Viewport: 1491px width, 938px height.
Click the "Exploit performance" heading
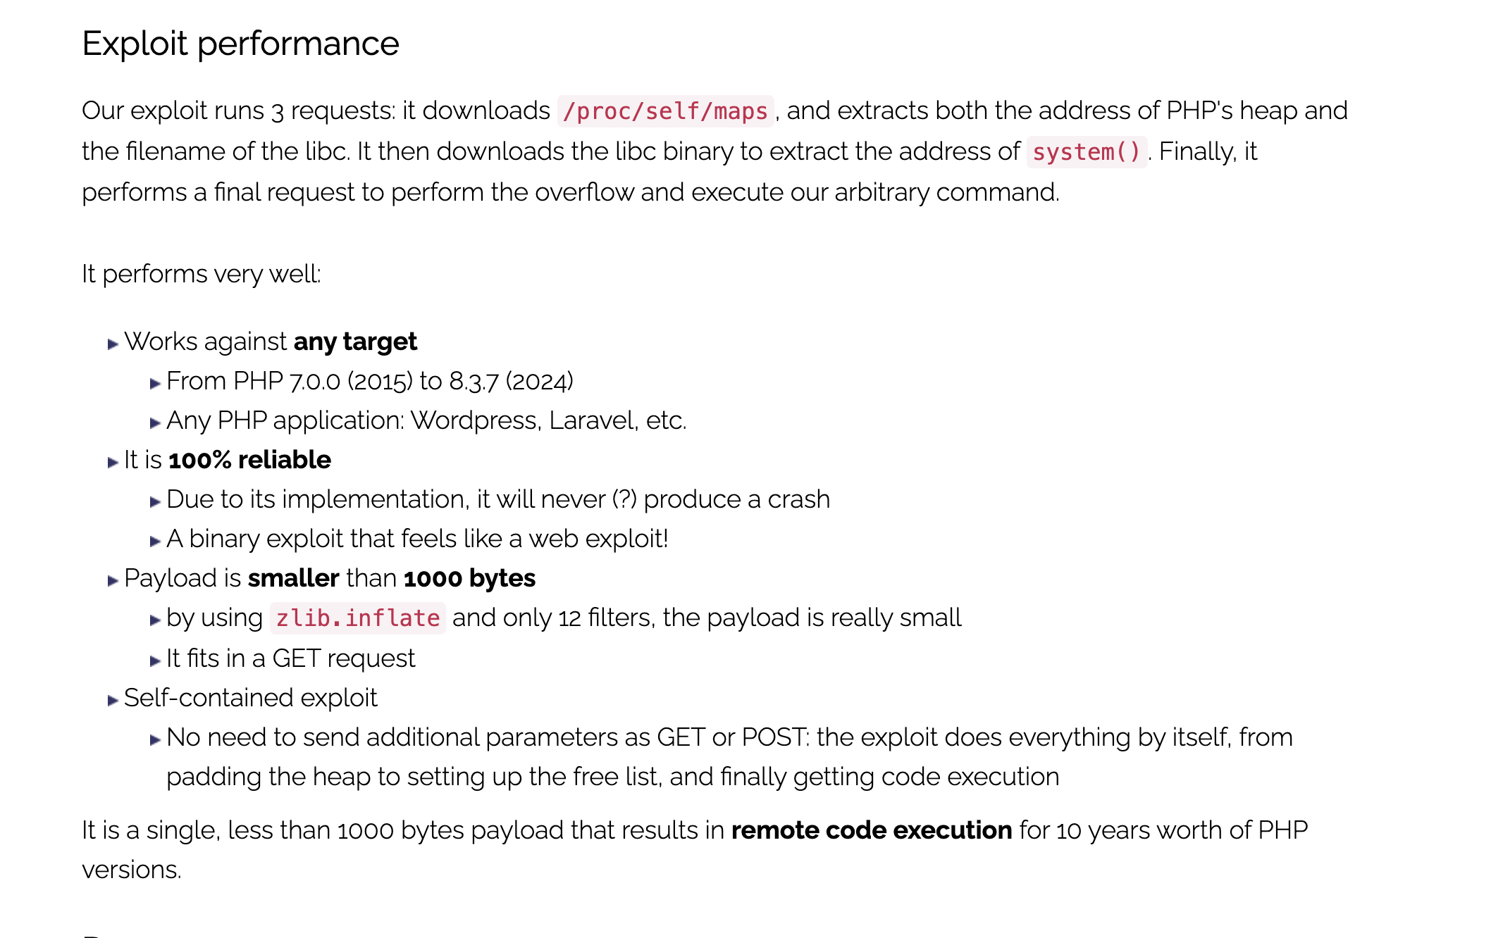pyautogui.click(x=240, y=44)
